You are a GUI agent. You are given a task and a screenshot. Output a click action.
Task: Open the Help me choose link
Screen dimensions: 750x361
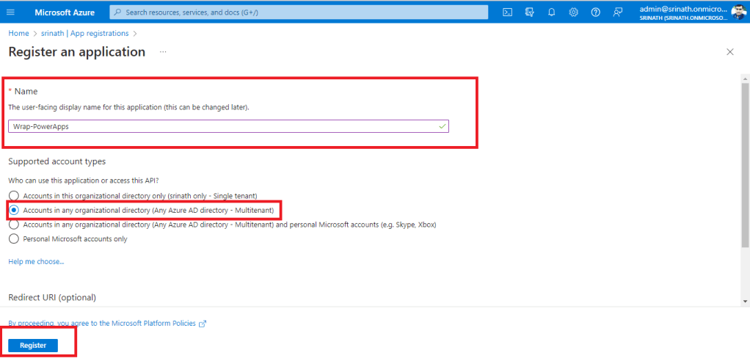(36, 261)
